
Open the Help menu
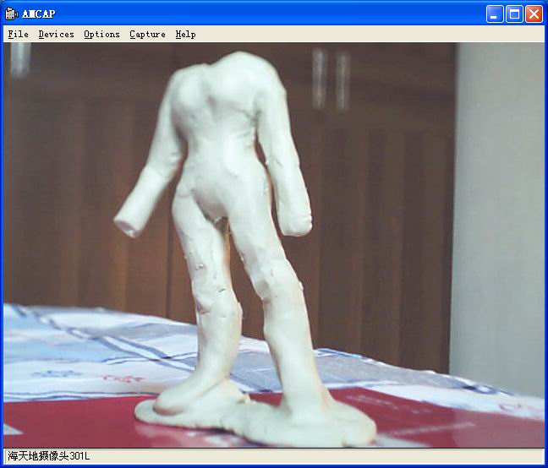pyautogui.click(x=185, y=34)
